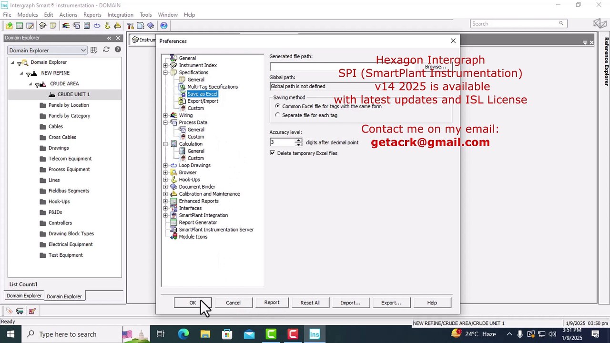The width and height of the screenshot is (610, 343).
Task: Click the Help button in Preferences dialog
Action: coord(432,303)
